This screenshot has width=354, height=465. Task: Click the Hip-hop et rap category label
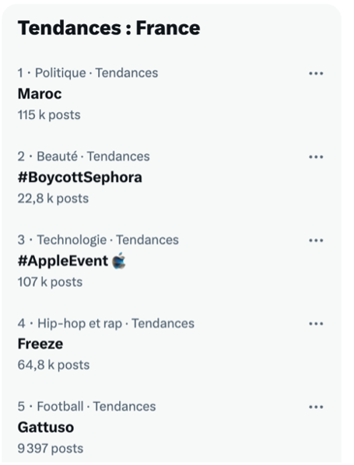pos(80,323)
